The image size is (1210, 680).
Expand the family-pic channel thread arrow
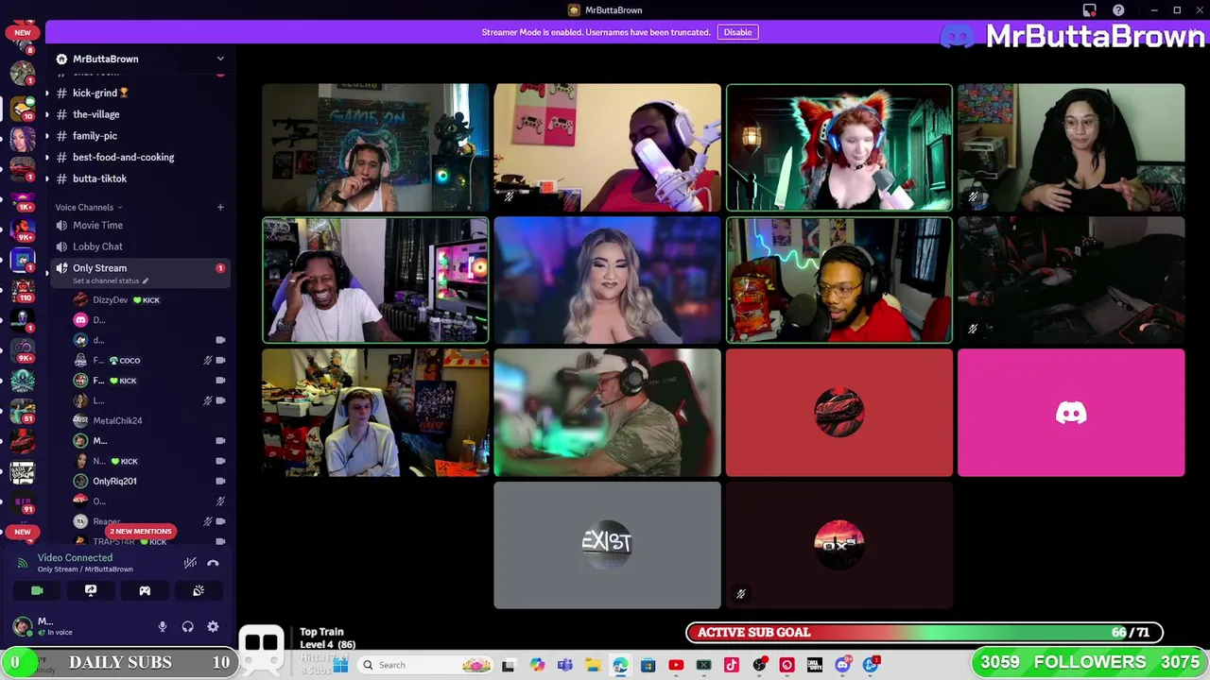point(47,136)
